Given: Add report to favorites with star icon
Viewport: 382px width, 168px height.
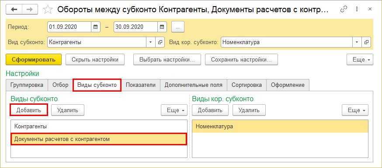Looking at the screenshot, I should coord(48,10).
